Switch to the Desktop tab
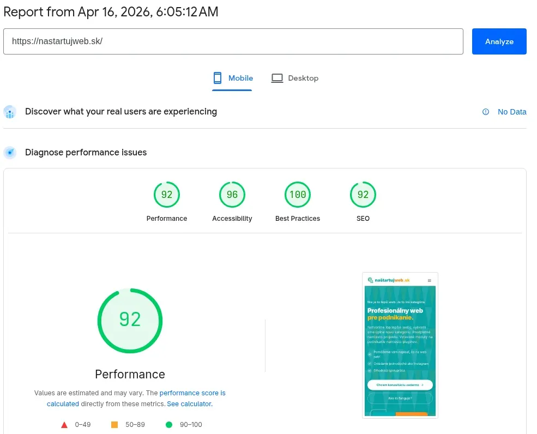This screenshot has height=434, width=537. click(294, 78)
